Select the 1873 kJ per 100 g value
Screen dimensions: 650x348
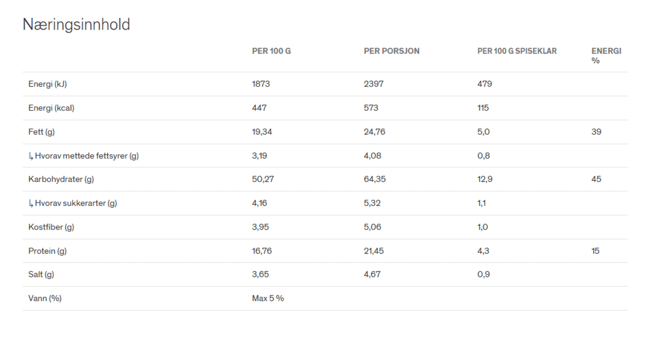pos(261,84)
